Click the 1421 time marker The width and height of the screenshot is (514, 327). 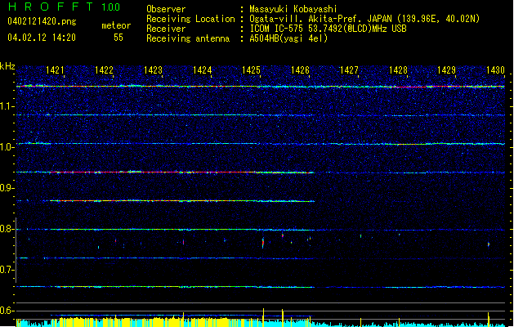click(x=56, y=71)
